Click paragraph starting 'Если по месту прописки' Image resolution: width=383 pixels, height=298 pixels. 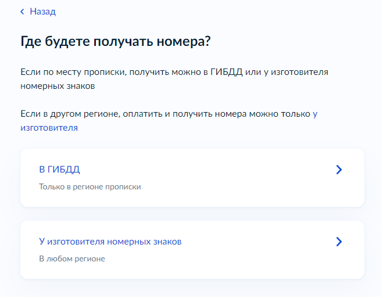click(x=174, y=79)
